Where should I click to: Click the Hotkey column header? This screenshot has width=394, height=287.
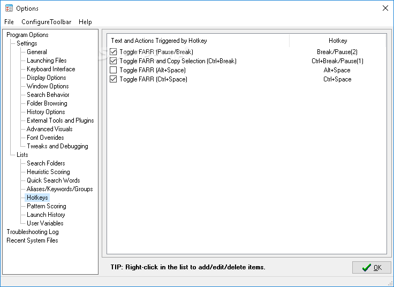tap(338, 41)
